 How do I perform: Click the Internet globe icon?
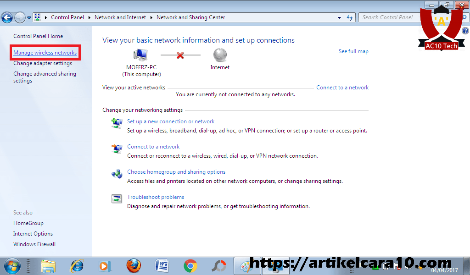pyautogui.click(x=220, y=55)
